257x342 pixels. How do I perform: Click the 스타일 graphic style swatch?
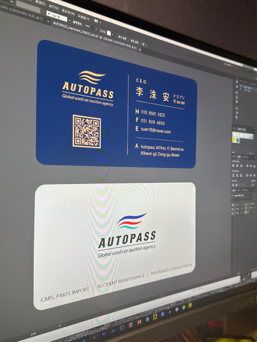(109, 33)
